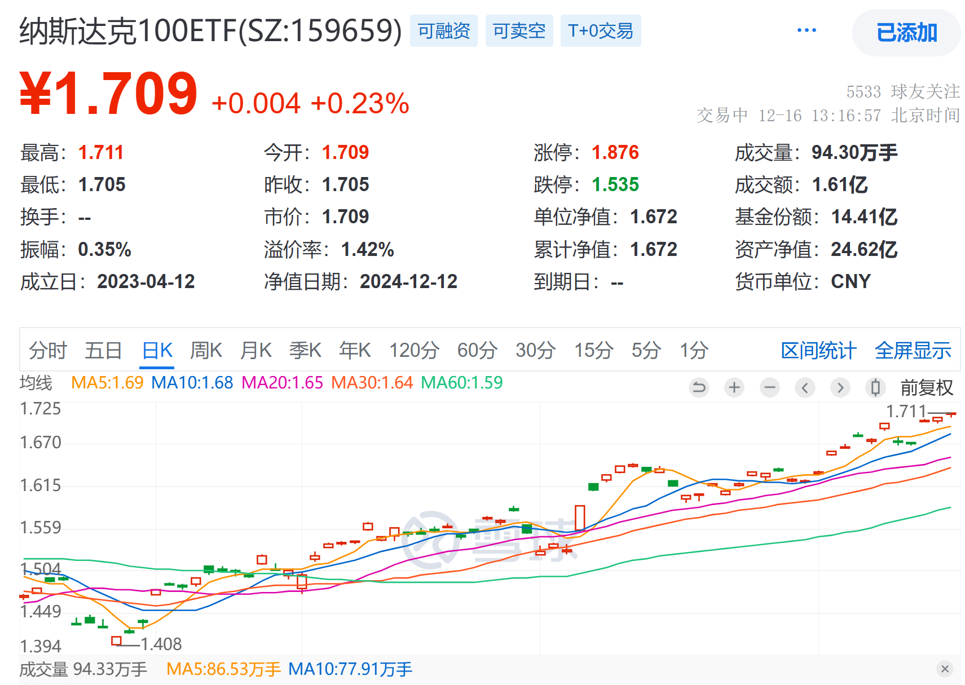The height and width of the screenshot is (685, 965).
Task: Click the MA60:1.59 moving average label
Action: (x=461, y=382)
